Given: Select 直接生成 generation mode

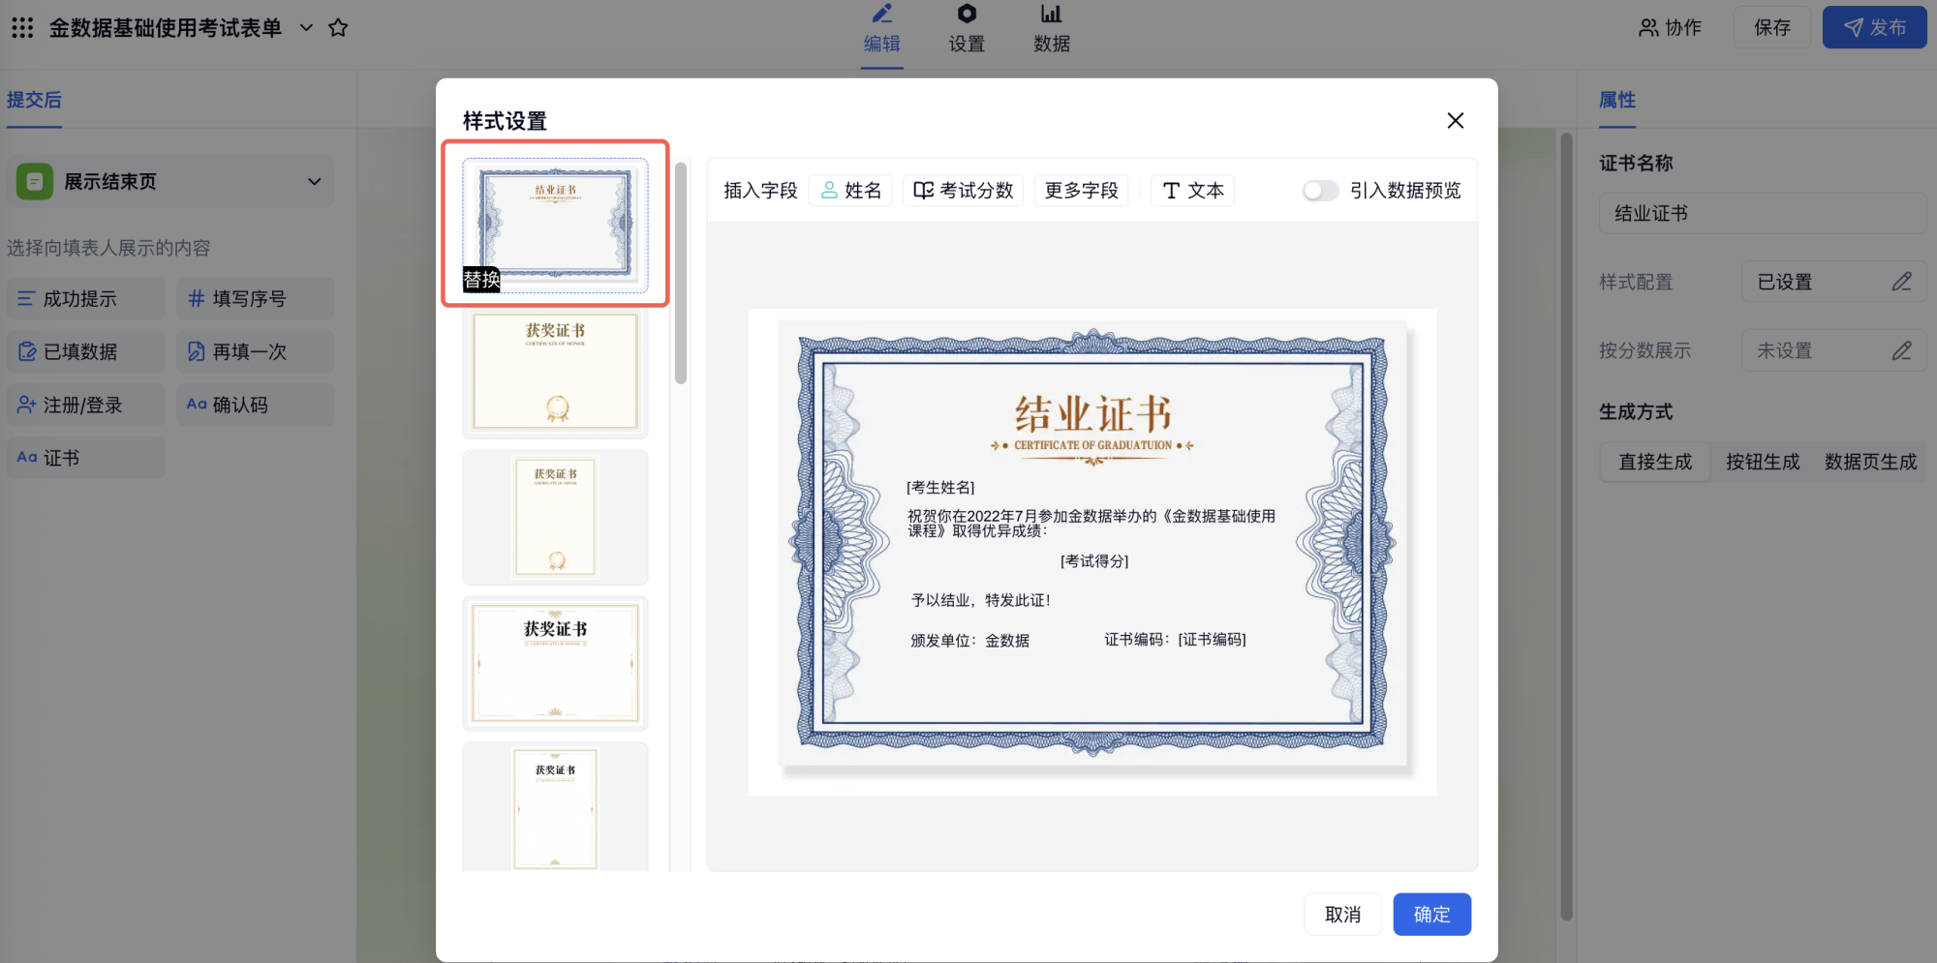Looking at the screenshot, I should click(1655, 462).
